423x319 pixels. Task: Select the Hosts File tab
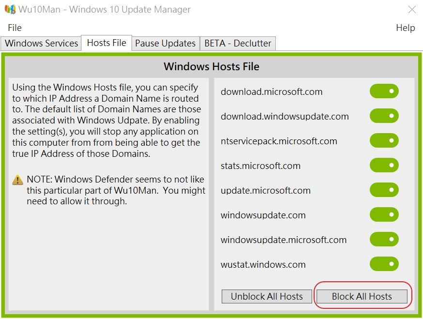[106, 43]
